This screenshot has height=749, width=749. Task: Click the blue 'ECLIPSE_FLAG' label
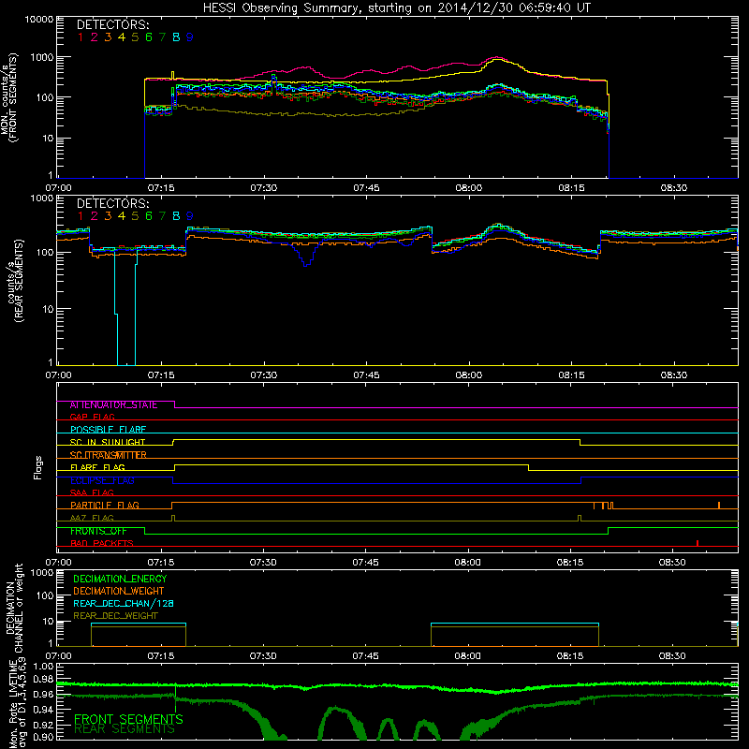pyautogui.click(x=102, y=480)
